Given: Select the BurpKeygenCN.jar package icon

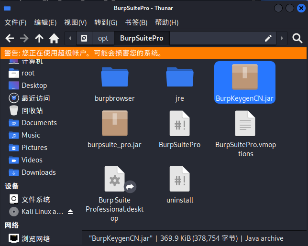Looking at the screenshot, I should point(245,77).
